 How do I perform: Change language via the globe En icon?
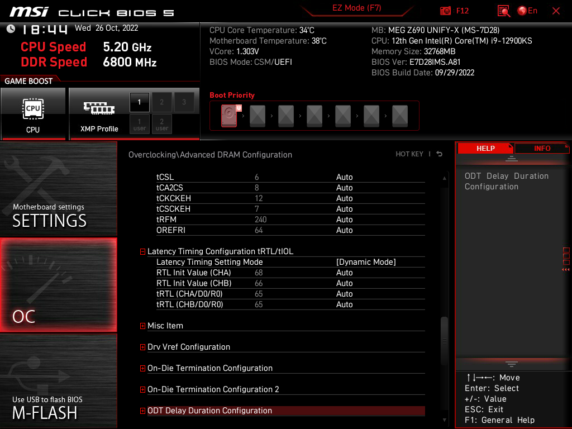pyautogui.click(x=527, y=11)
